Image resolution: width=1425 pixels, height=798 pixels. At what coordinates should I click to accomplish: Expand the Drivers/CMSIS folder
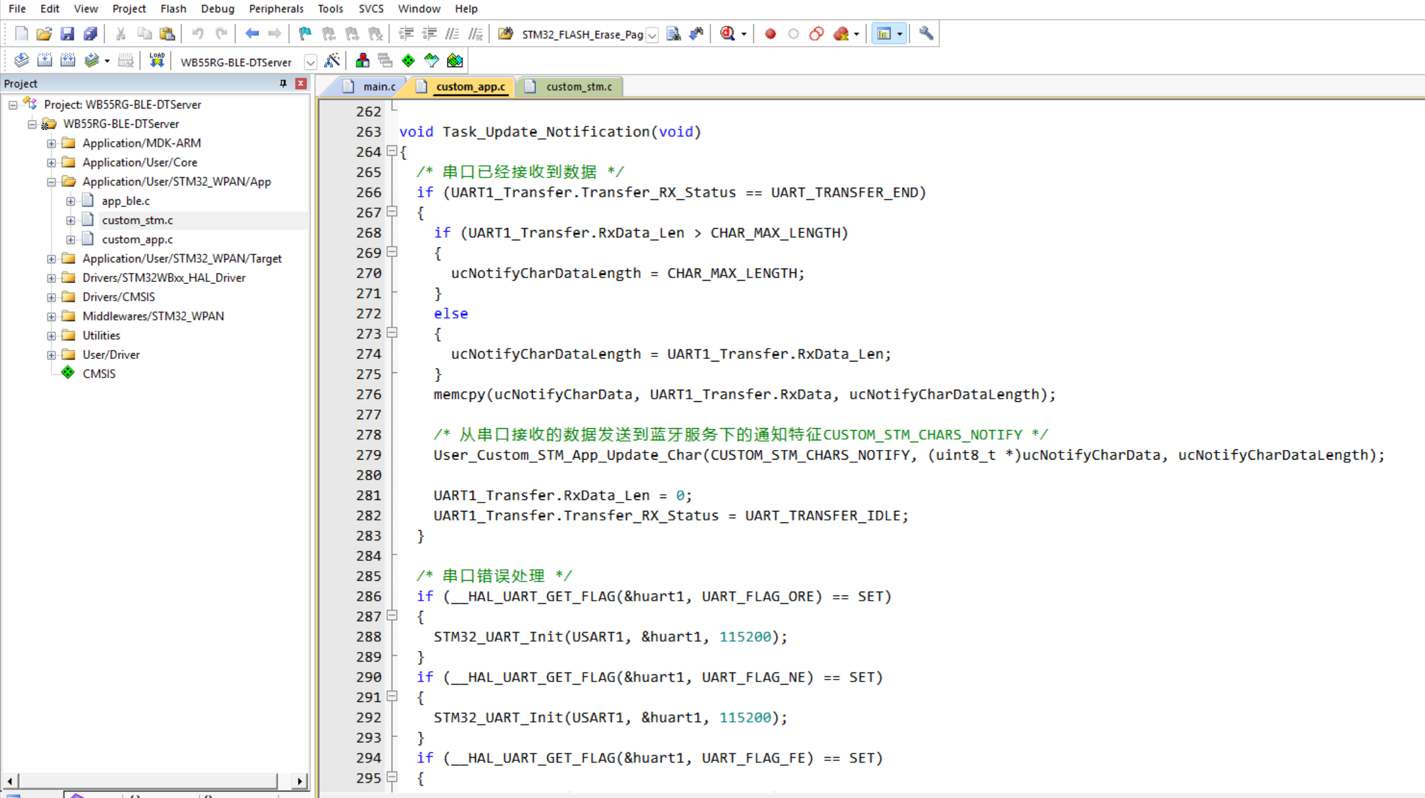click(51, 297)
